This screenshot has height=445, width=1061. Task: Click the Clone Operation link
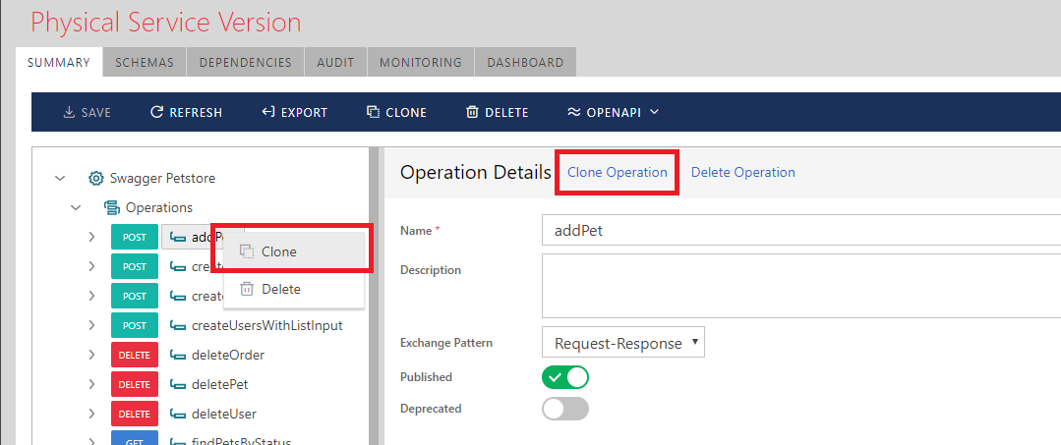tap(618, 173)
